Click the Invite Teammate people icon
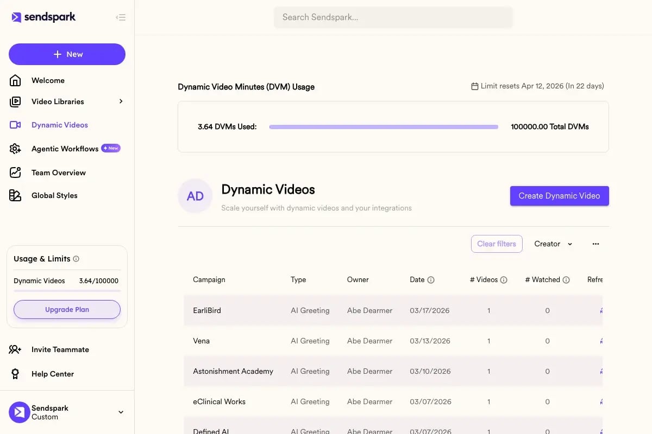The width and height of the screenshot is (652, 434). [15, 349]
